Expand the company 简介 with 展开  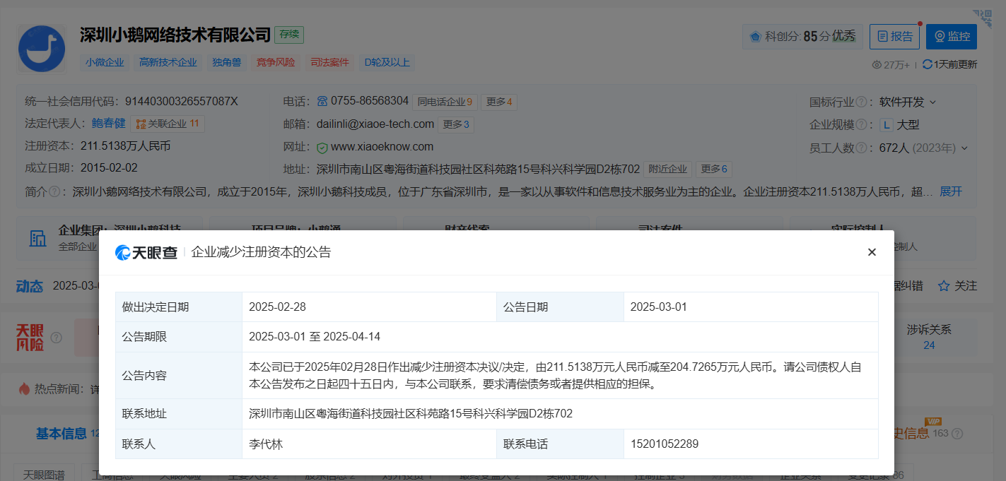point(950,191)
